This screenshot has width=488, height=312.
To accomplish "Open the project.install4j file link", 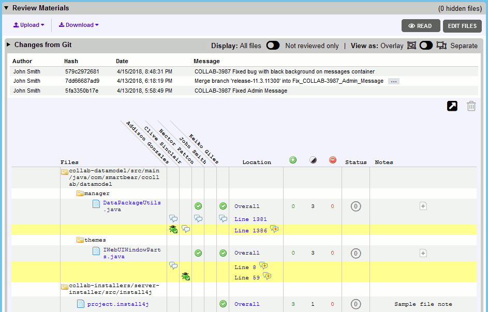I will pyautogui.click(x=118, y=304).
